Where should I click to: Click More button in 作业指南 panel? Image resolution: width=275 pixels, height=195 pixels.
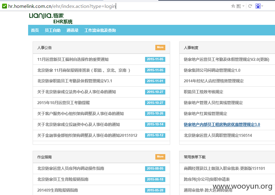[x=160, y=157]
